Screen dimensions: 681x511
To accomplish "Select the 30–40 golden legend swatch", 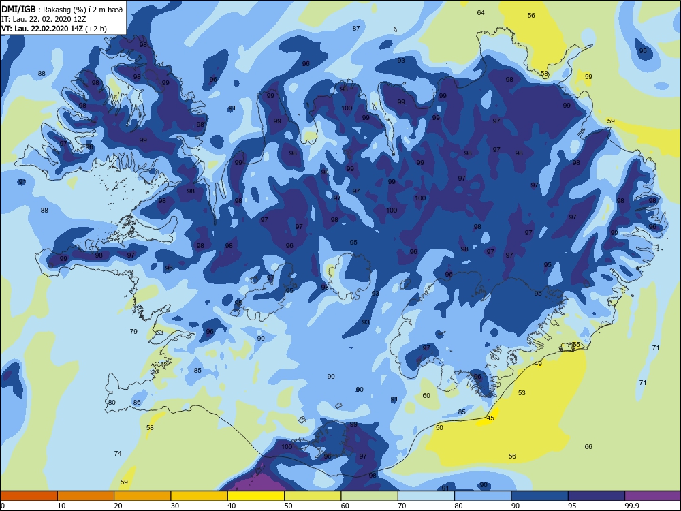I will tap(200, 496).
